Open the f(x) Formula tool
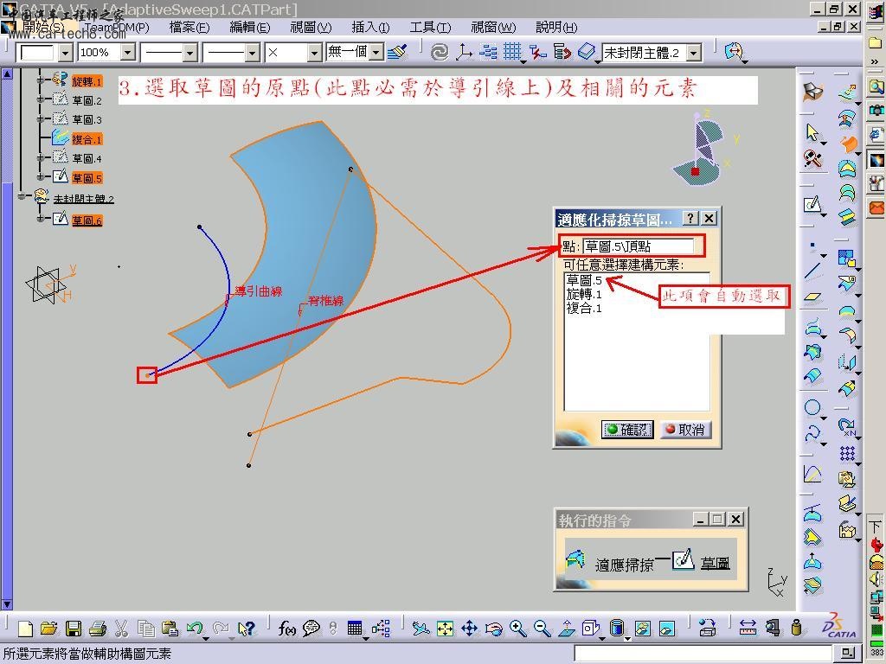The height and width of the screenshot is (664, 886). pos(286,628)
